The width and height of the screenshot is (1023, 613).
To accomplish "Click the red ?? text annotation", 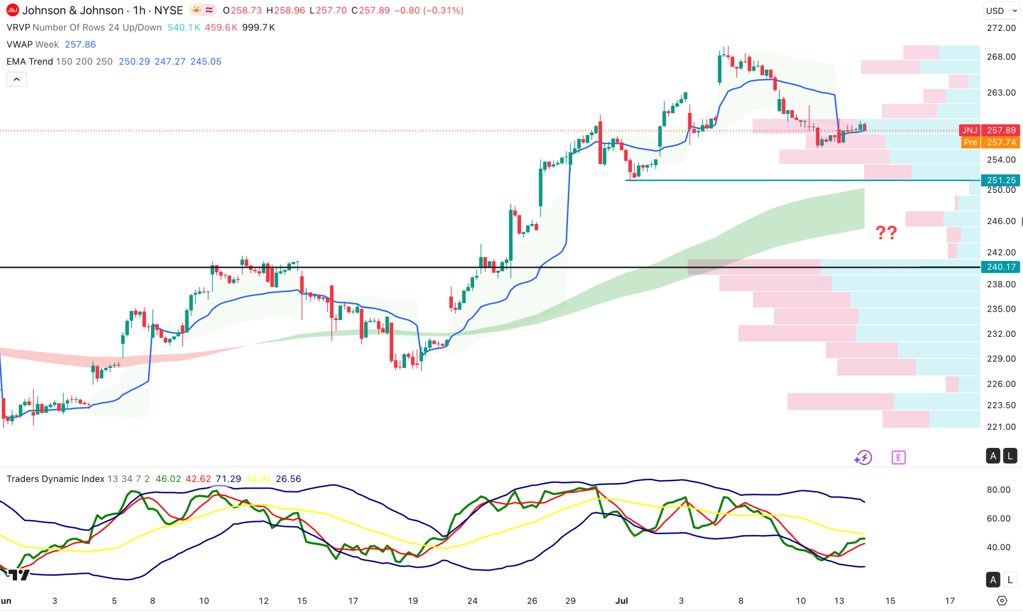I will [x=887, y=232].
